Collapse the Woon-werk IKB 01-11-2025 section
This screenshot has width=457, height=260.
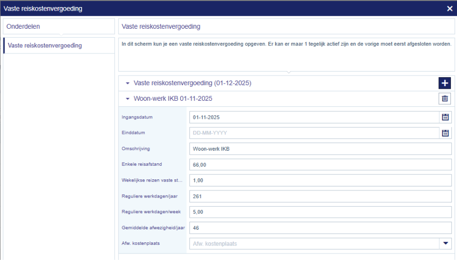point(127,99)
